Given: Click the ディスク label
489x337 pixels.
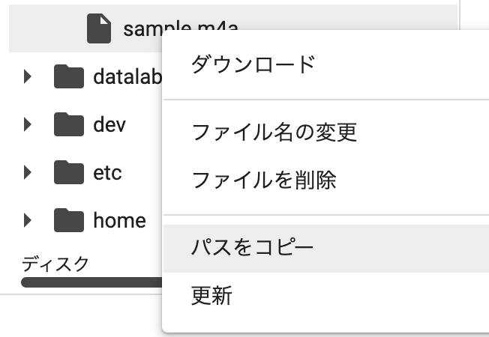Looking at the screenshot, I should pos(55,264).
